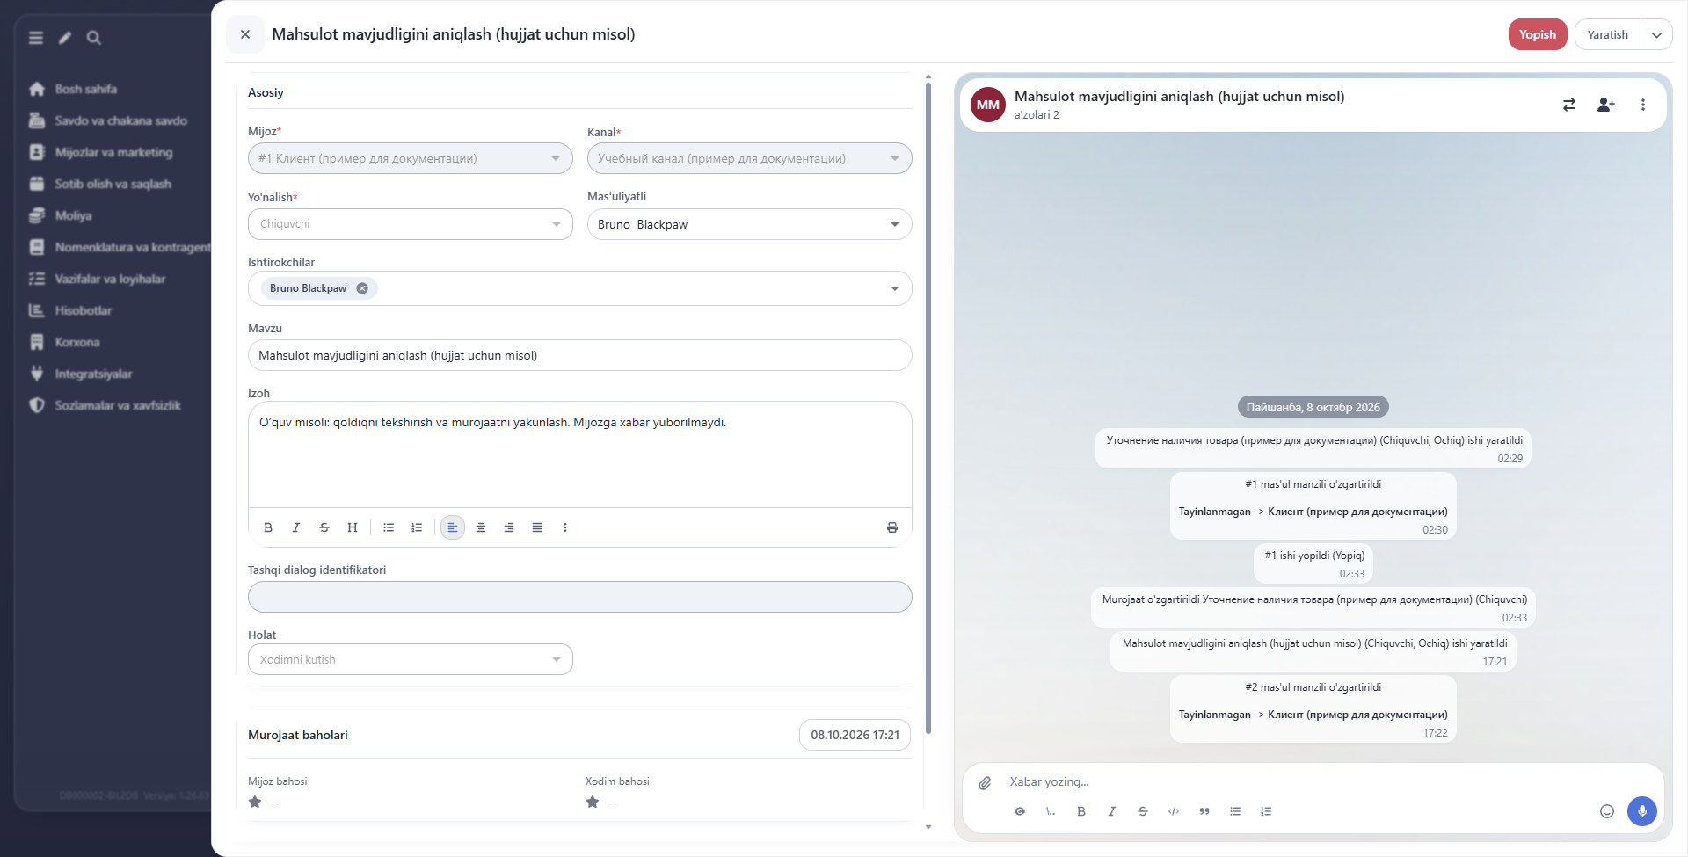The height and width of the screenshot is (857, 1688).
Task: Click the red Yopish button
Action: [1538, 35]
